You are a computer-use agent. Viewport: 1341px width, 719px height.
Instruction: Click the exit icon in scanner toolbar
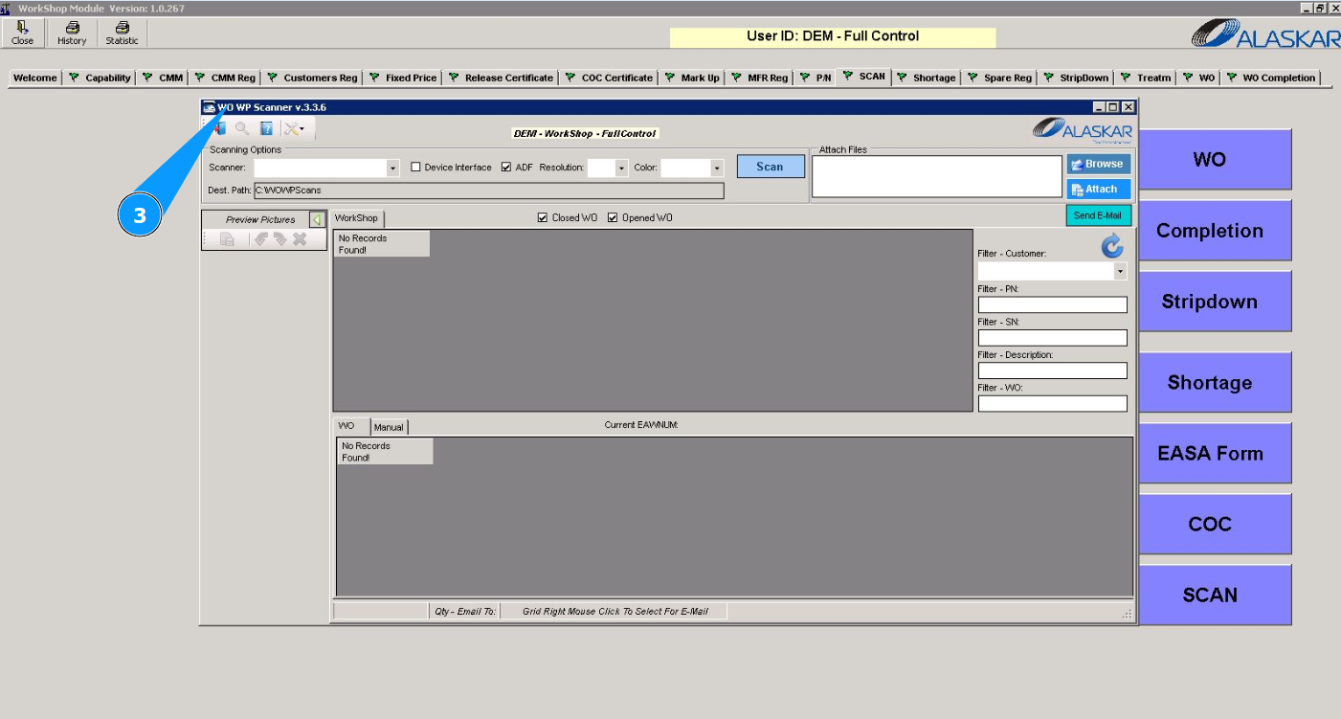pos(219,128)
